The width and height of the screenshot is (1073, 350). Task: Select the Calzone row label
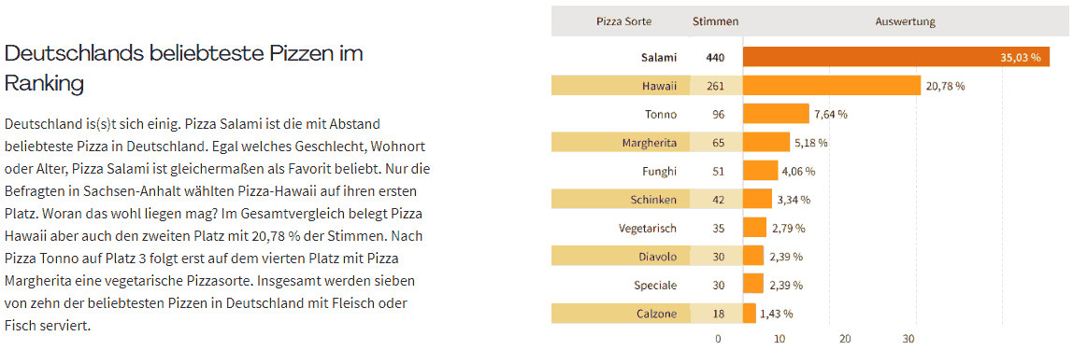point(656,314)
